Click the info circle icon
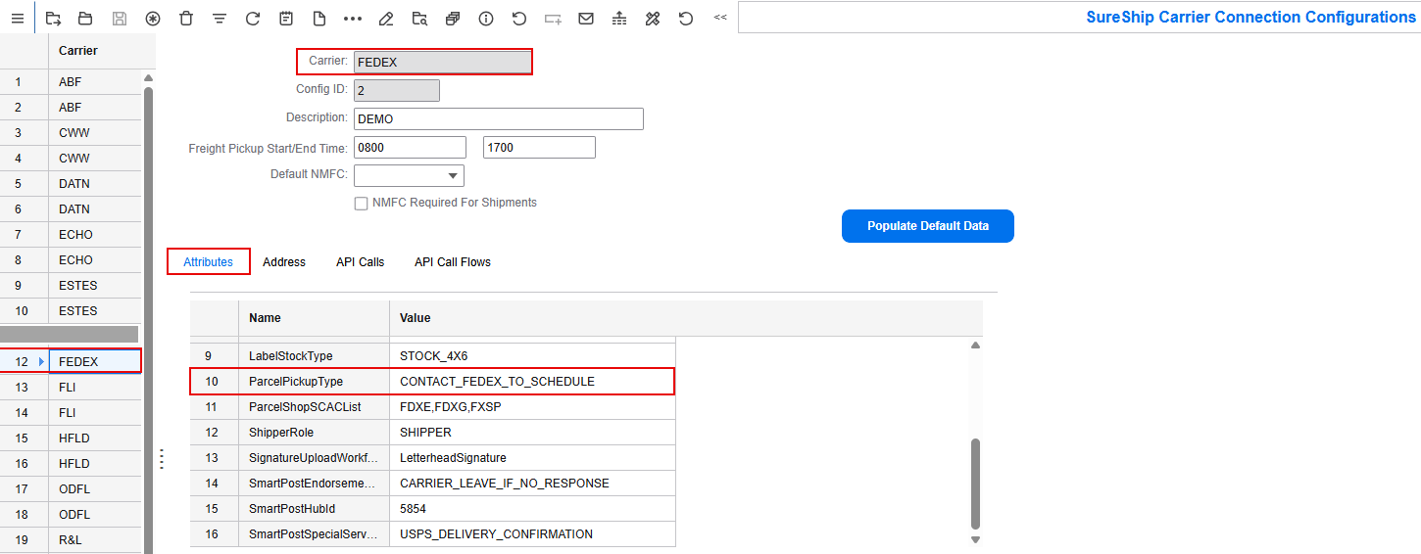Viewport: 1421px width, 554px height. (486, 19)
